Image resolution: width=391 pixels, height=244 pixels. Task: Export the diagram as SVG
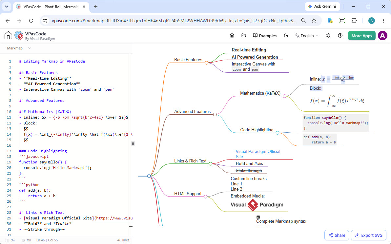pos(369,235)
